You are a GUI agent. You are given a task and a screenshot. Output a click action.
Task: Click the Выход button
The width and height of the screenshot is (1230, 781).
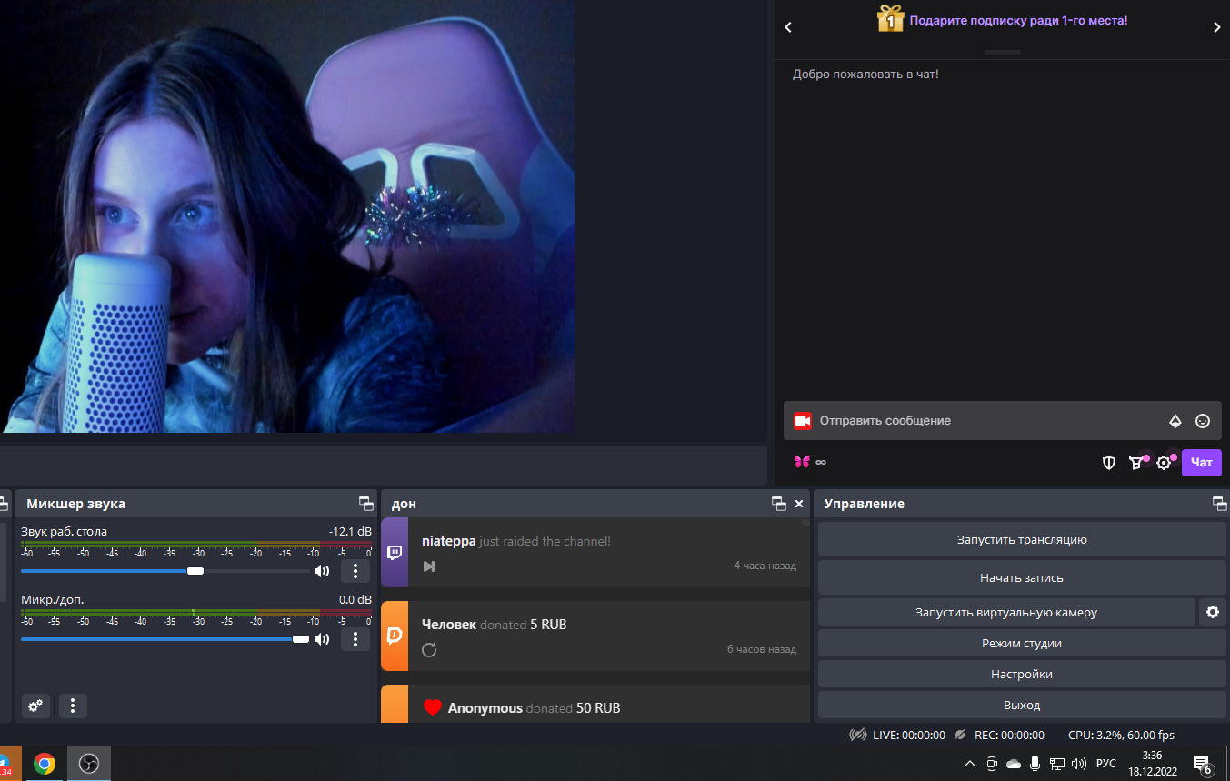(x=1022, y=705)
